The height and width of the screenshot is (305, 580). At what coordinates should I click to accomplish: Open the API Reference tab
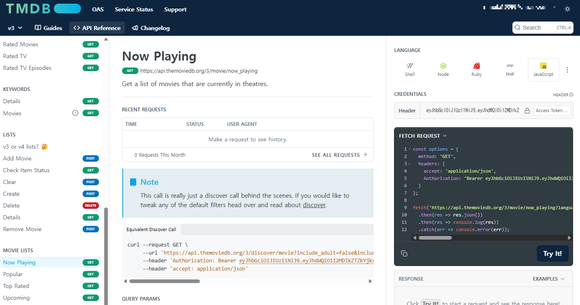[97, 28]
